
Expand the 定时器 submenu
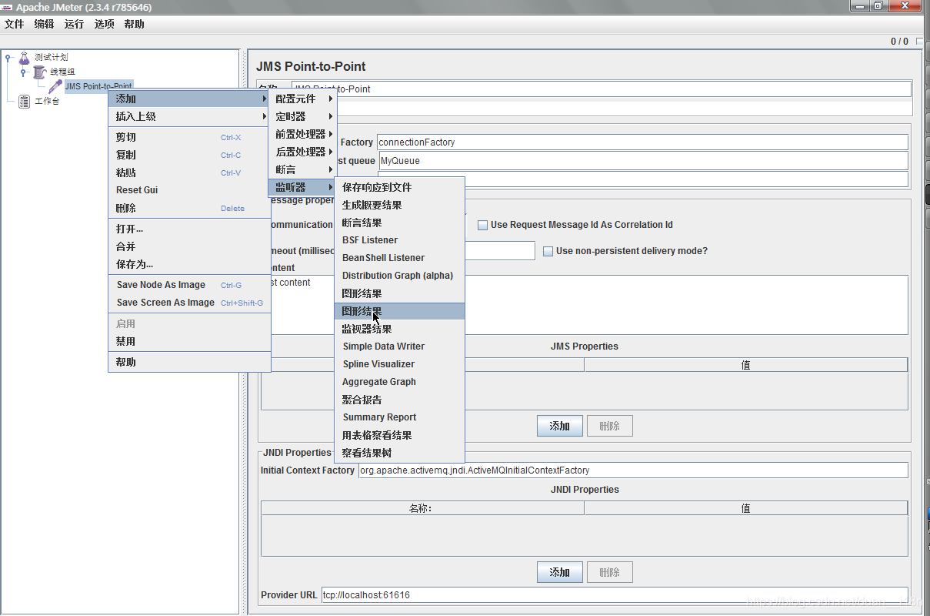303,116
